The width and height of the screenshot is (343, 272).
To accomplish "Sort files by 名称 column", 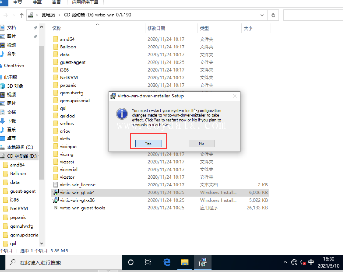I will pos(57,28).
